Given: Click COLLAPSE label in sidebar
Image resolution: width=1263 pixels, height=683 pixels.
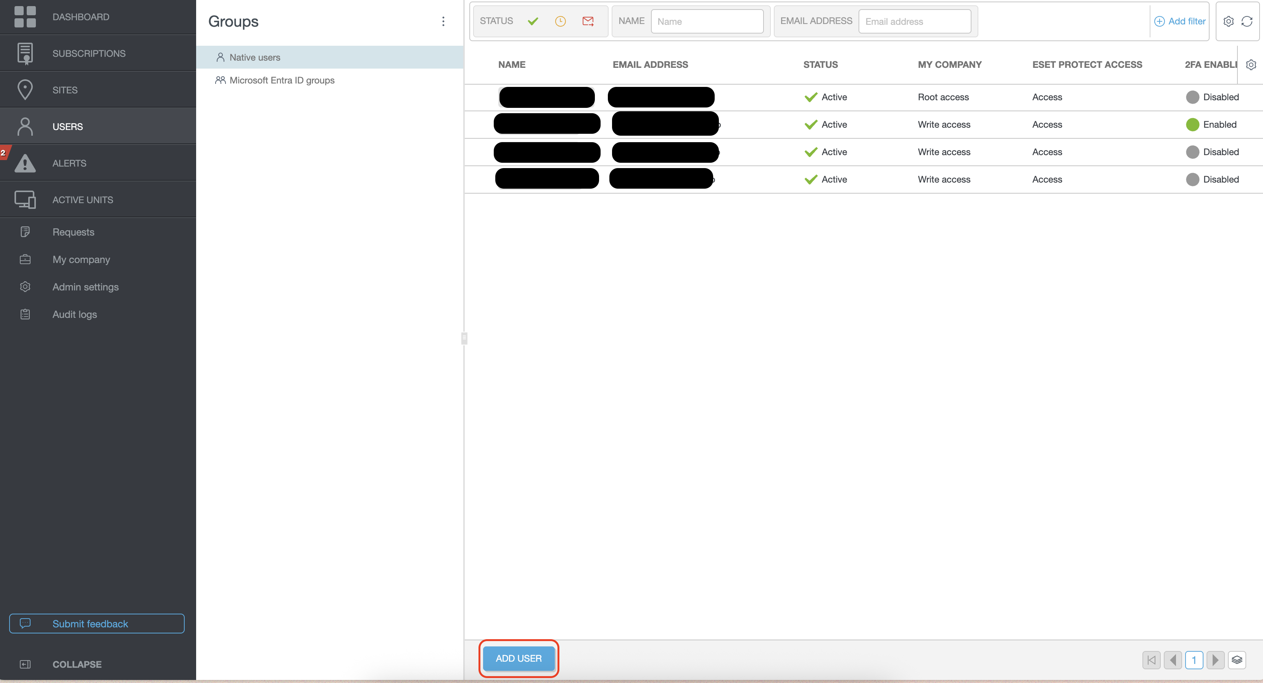Looking at the screenshot, I should pyautogui.click(x=77, y=664).
